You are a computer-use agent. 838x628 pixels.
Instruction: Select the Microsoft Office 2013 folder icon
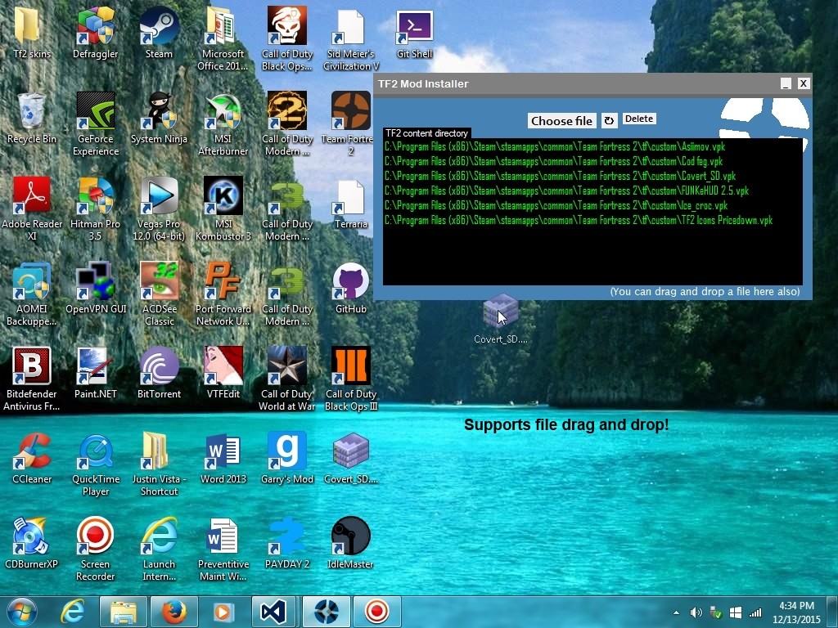(223, 38)
